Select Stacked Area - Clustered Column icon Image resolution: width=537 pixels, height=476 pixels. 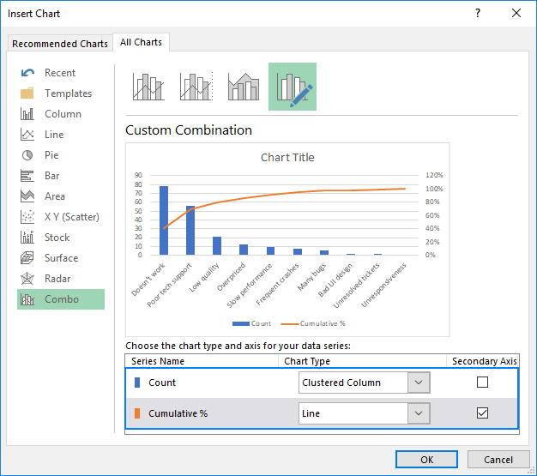(244, 87)
